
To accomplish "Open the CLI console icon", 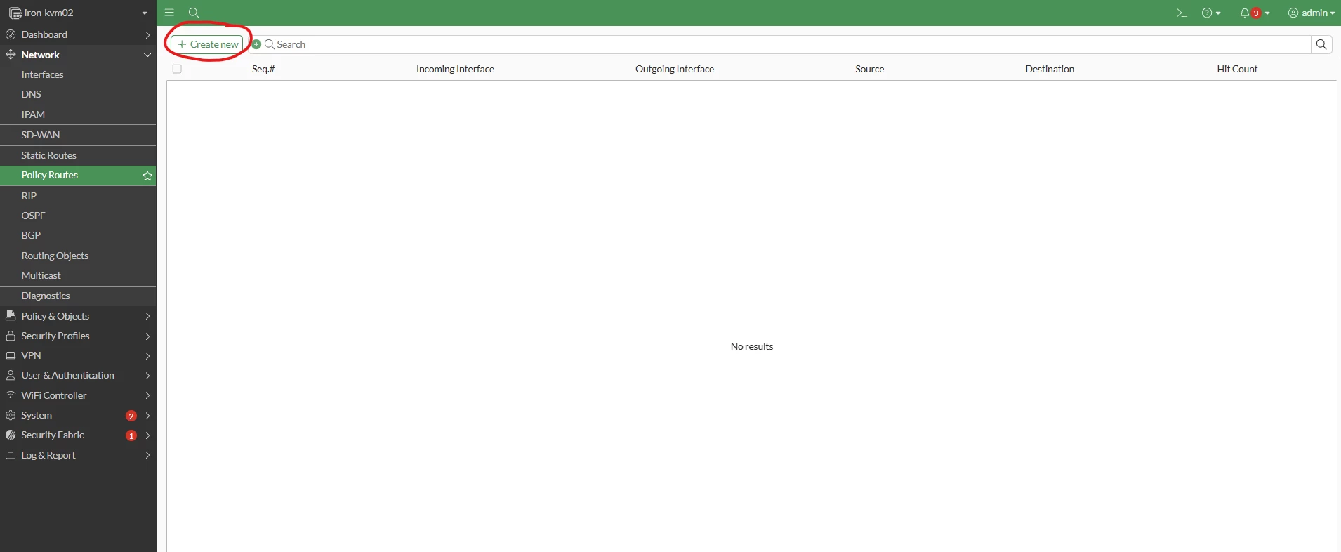I will tap(1182, 13).
